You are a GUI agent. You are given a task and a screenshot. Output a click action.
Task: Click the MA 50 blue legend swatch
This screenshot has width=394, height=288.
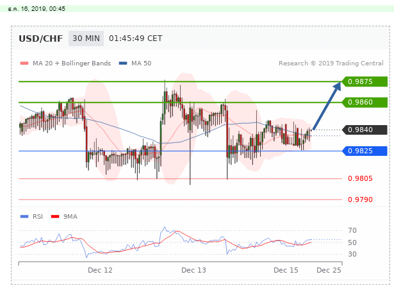(x=123, y=64)
